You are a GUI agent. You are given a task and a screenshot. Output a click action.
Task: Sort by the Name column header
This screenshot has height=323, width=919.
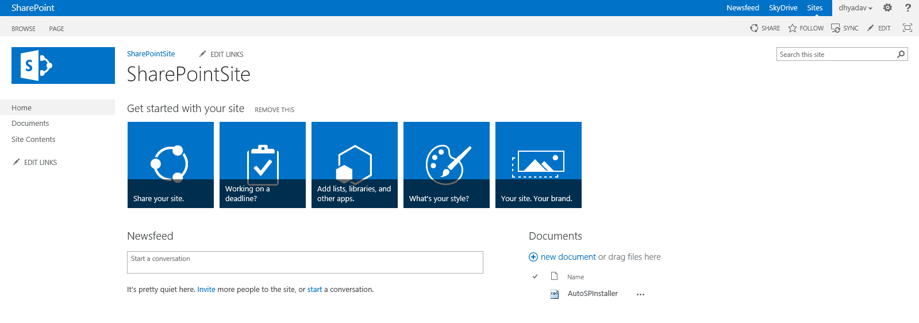point(575,277)
